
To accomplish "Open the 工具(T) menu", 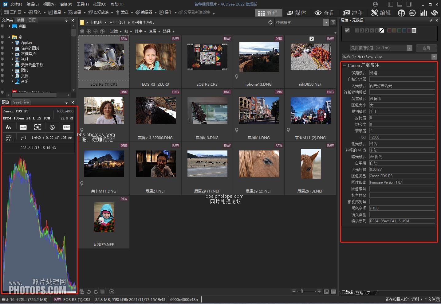I will coord(83,4).
